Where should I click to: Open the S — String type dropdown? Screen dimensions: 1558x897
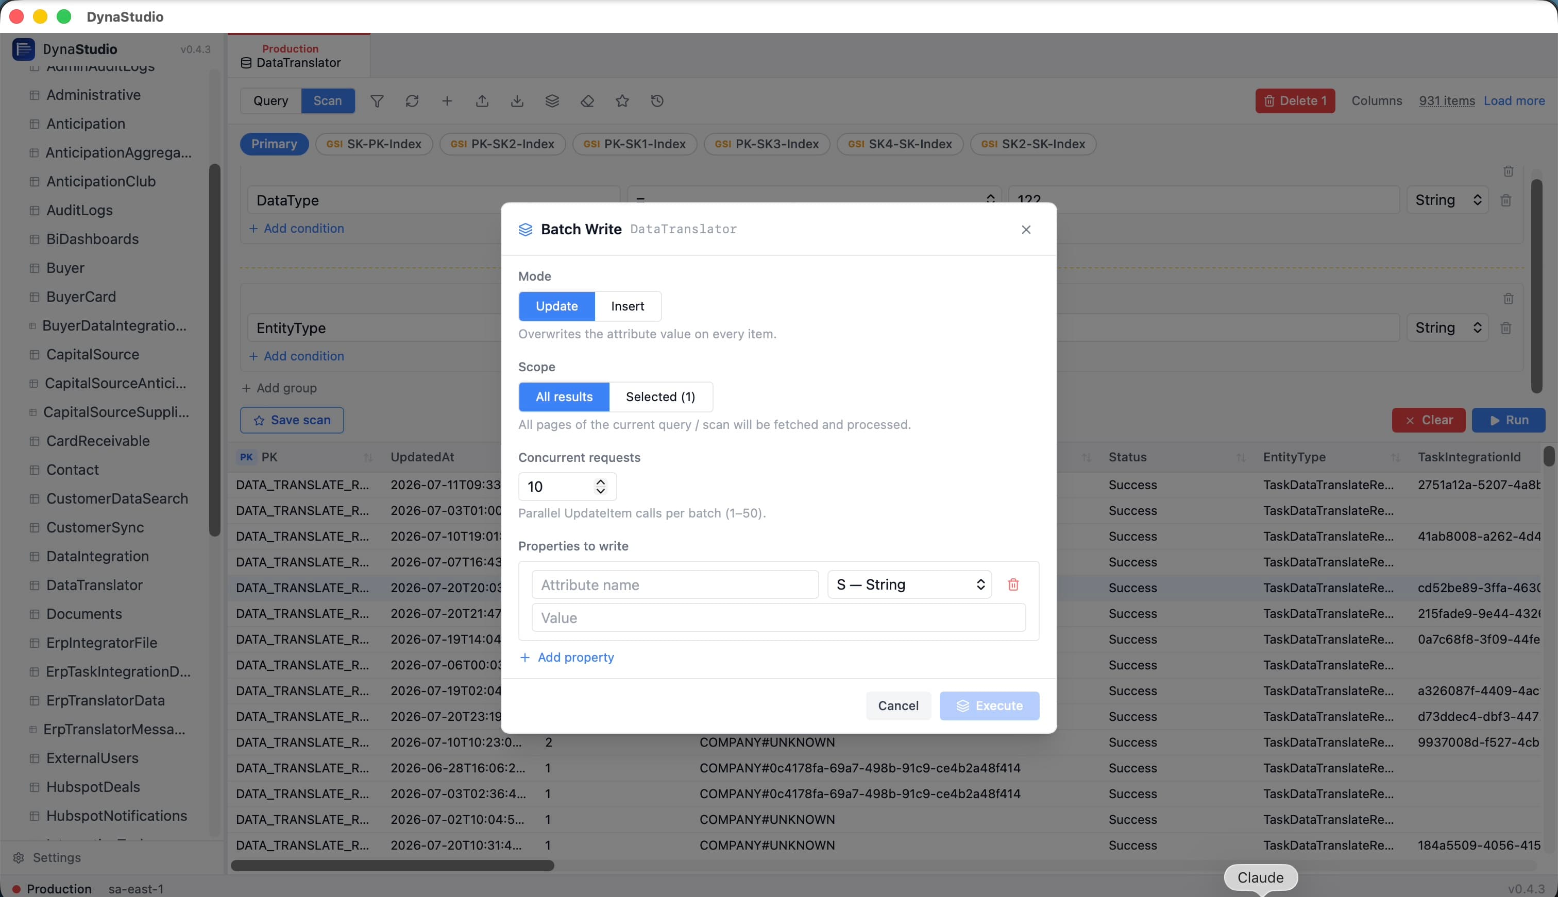[x=910, y=584]
